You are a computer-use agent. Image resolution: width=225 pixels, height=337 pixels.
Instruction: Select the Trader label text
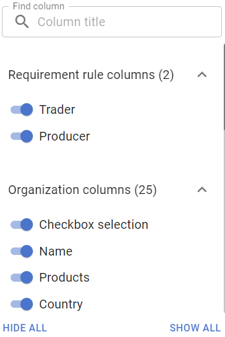coord(57,109)
